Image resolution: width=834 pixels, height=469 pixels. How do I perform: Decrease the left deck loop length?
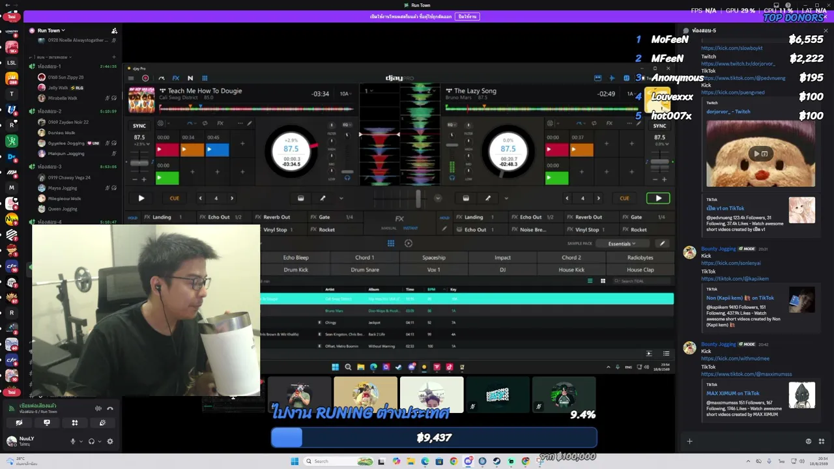click(x=200, y=198)
